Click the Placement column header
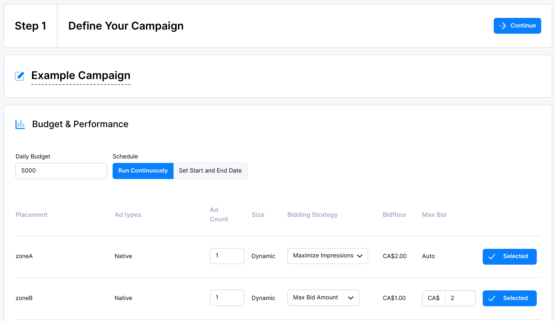Viewport: 555px width, 321px height. pyautogui.click(x=32, y=215)
